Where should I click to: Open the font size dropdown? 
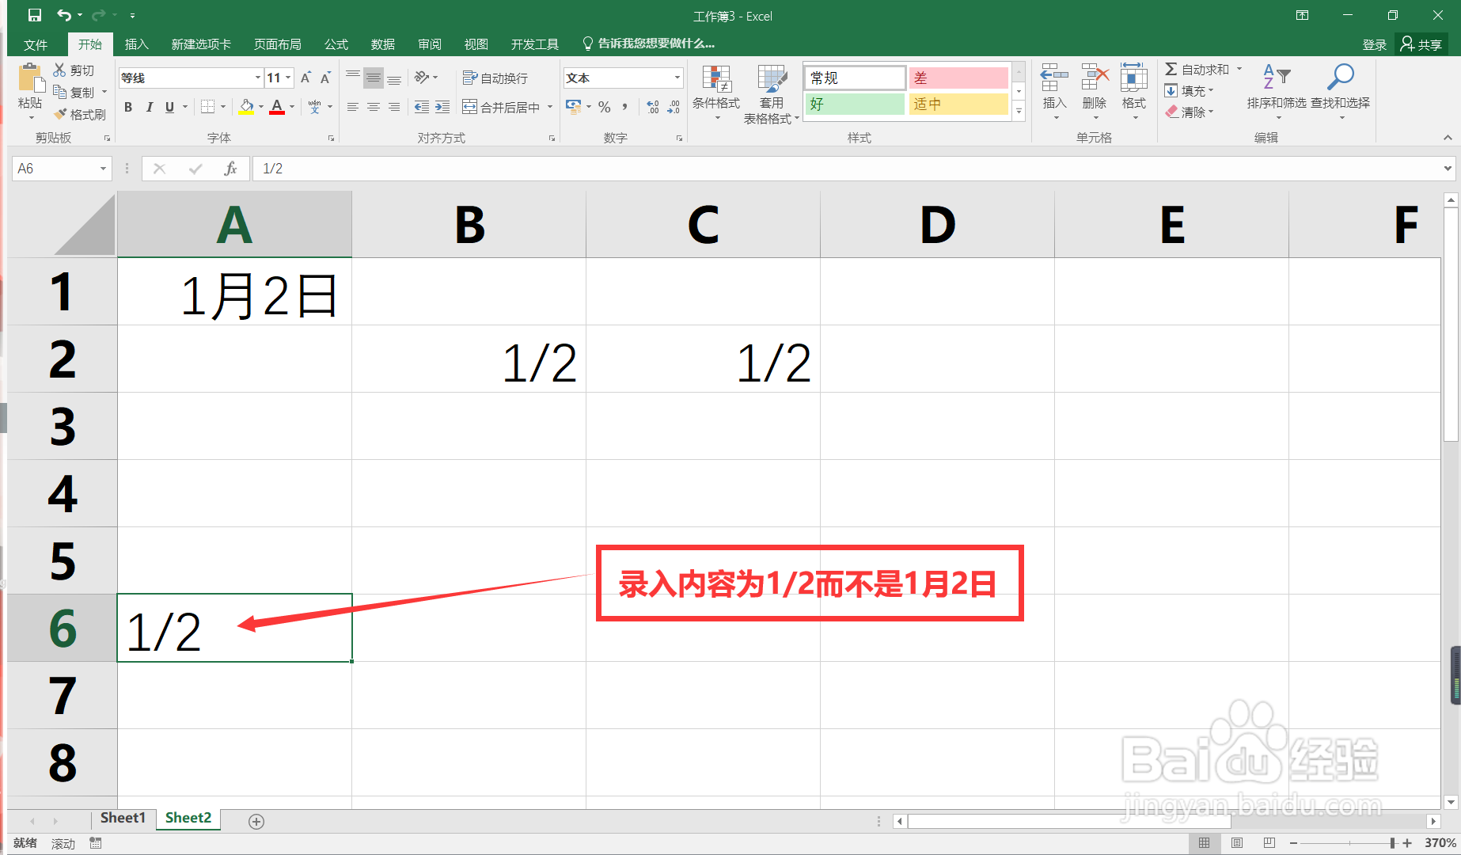(288, 78)
